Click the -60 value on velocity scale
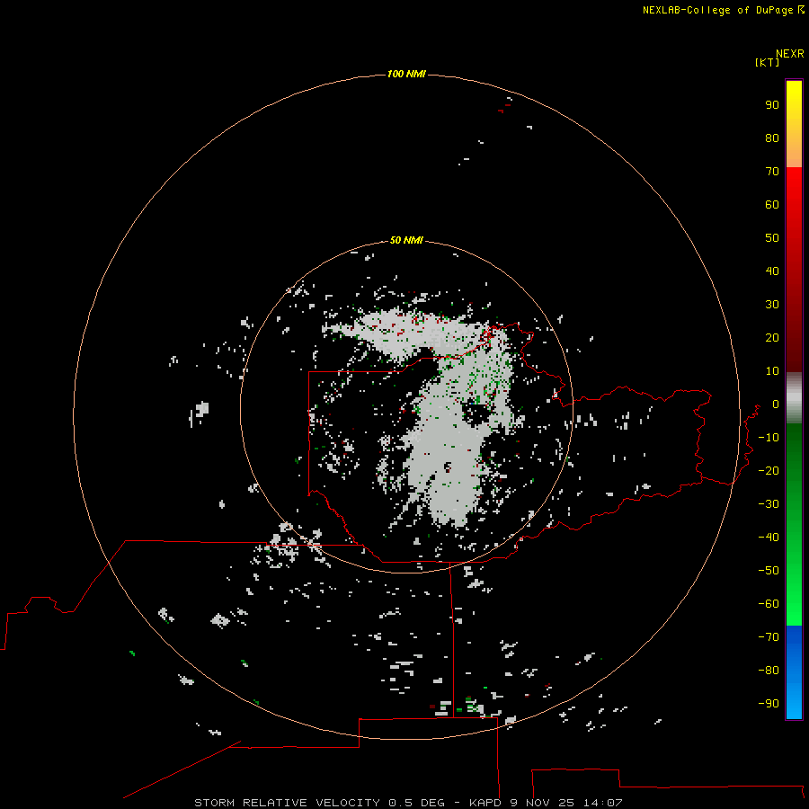 pos(769,604)
